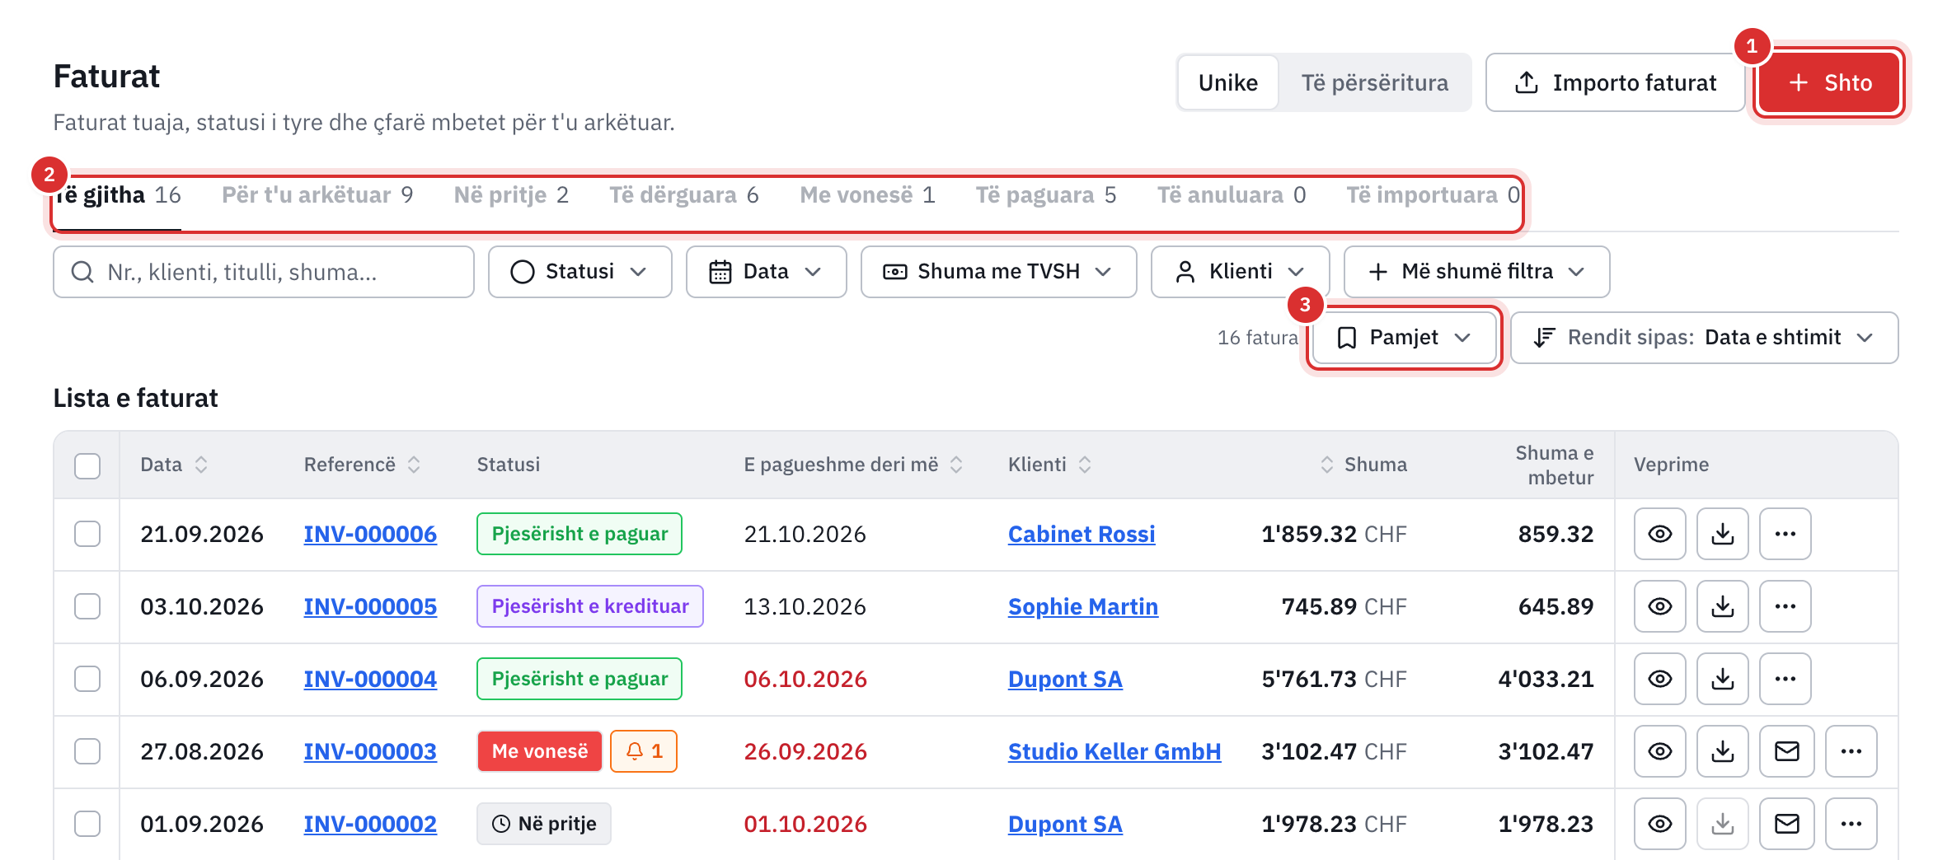Check the box for invoice INV-000006
Image resolution: width=1952 pixels, height=860 pixels.
click(87, 534)
